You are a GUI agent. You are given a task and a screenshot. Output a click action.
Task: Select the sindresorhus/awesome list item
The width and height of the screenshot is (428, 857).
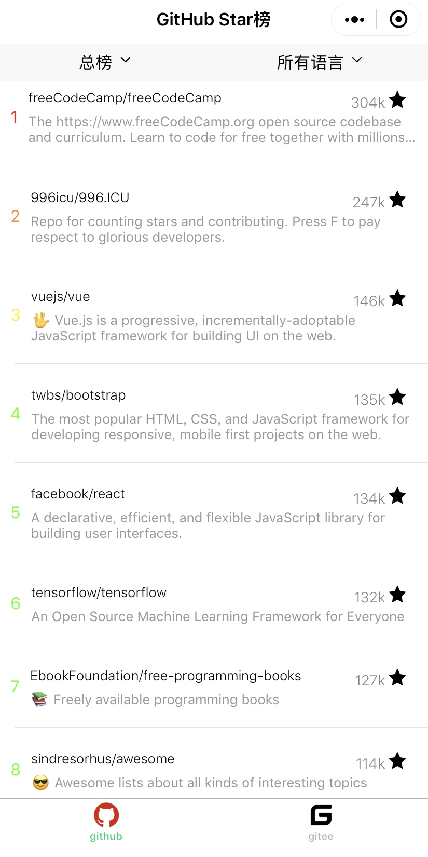point(103,759)
